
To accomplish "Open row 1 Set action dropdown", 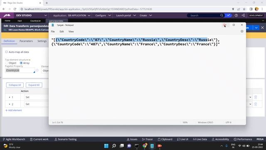I will [x=36, y=97].
